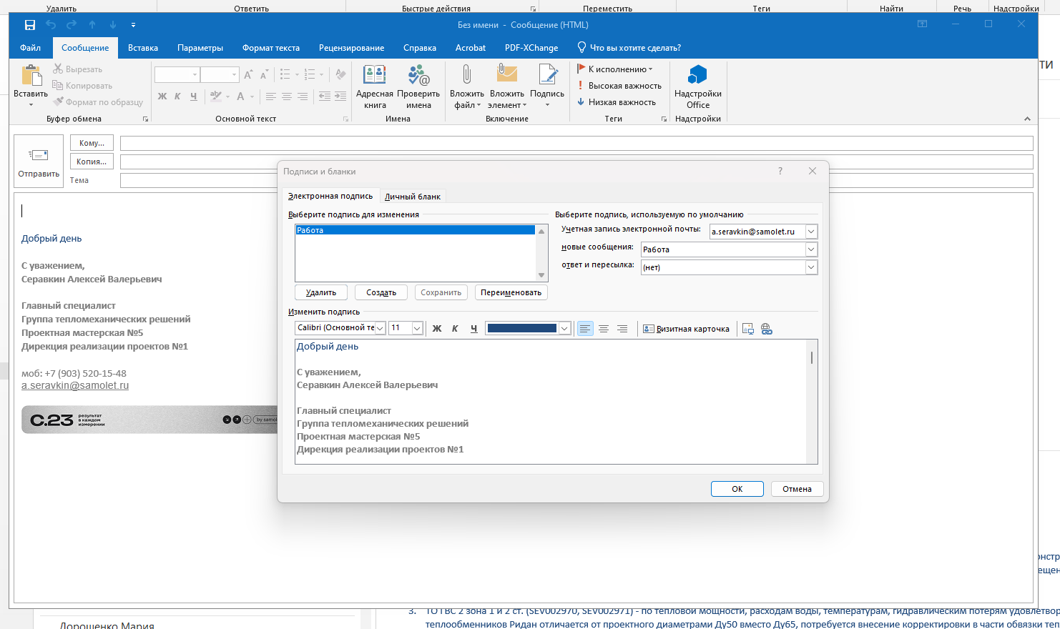
Task: Open the replies/forwards (ответ и пересылка) dropdown
Action: [811, 267]
